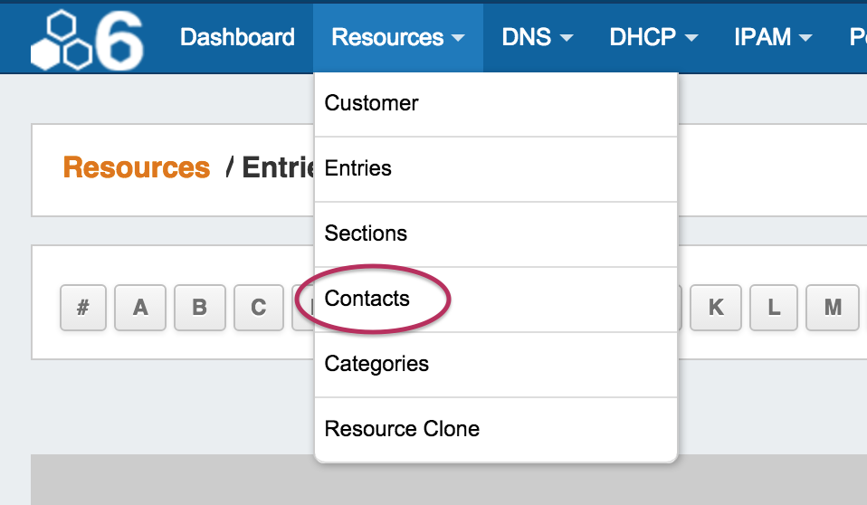Choose Resource Clone option
This screenshot has height=505, width=867.
[402, 429]
